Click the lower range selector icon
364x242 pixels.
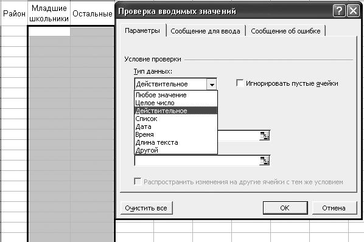[265, 161]
